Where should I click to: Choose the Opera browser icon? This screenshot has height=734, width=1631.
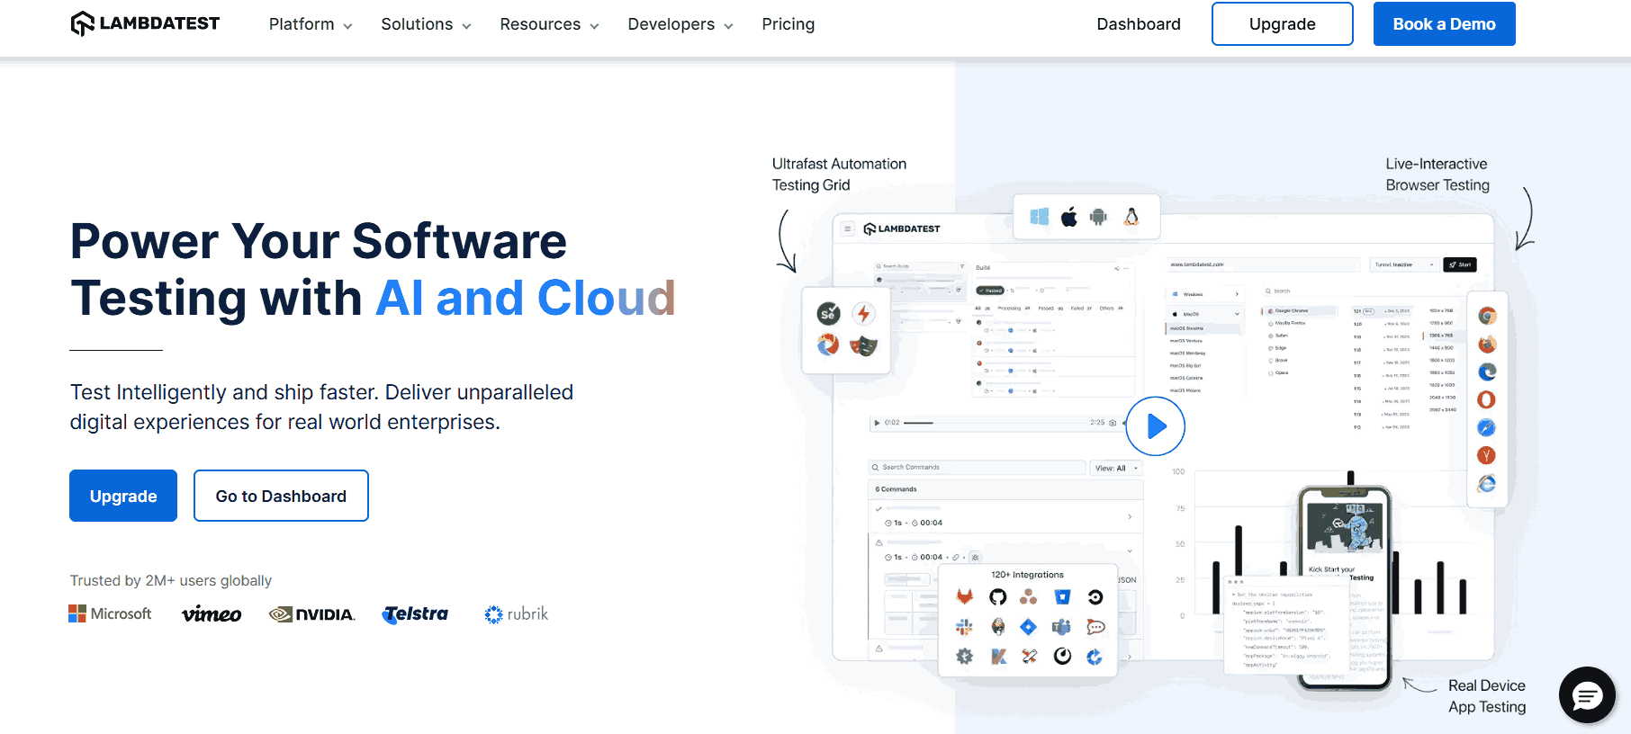pyautogui.click(x=1487, y=399)
